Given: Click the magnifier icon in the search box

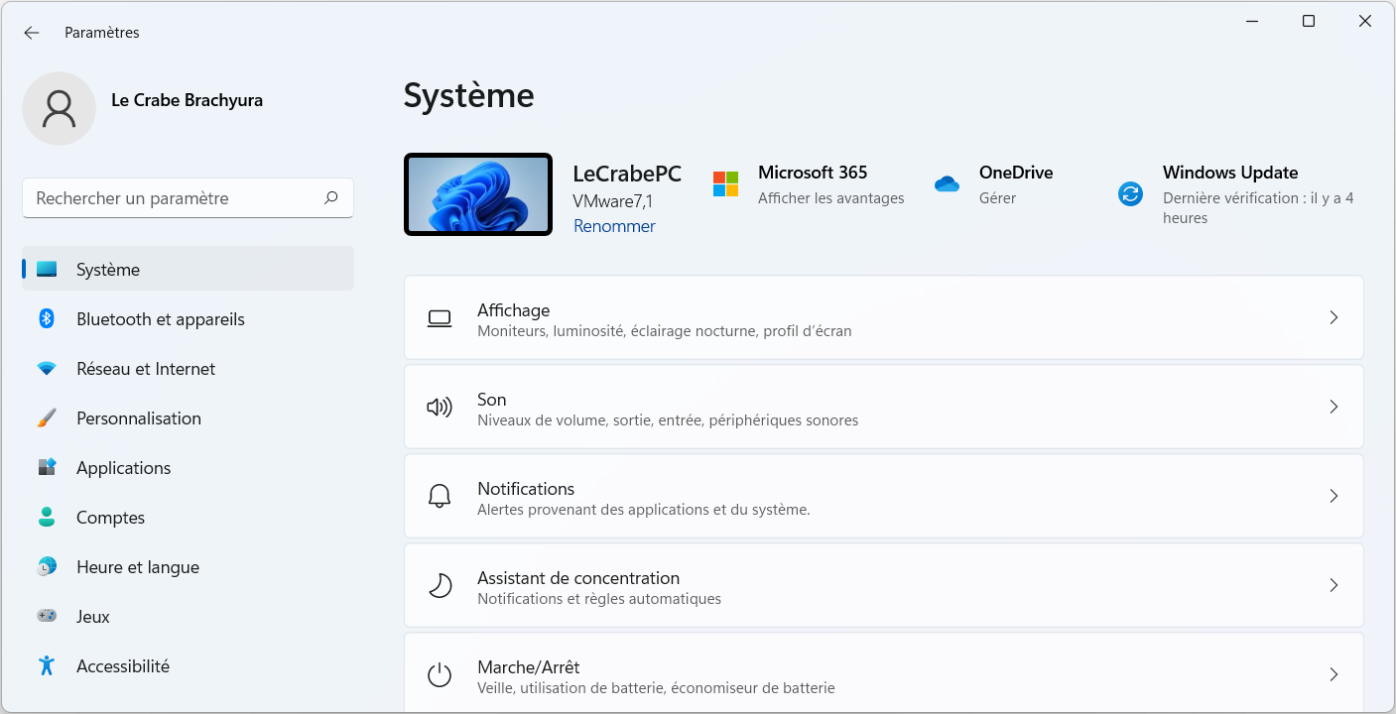Looking at the screenshot, I should (x=331, y=198).
